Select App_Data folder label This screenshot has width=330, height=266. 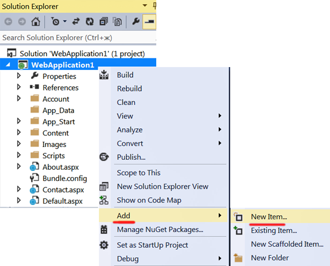pos(59,111)
